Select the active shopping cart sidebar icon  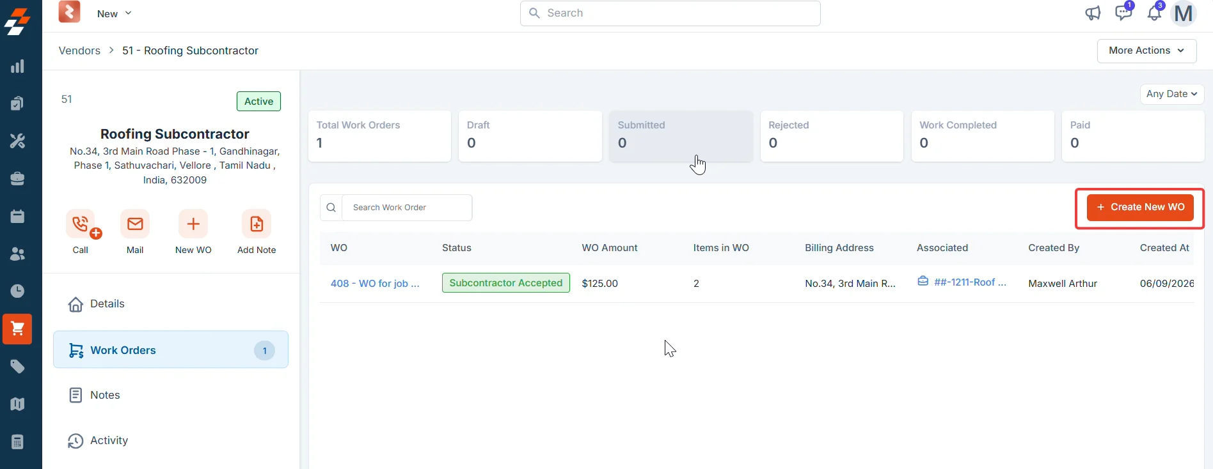coord(17,329)
